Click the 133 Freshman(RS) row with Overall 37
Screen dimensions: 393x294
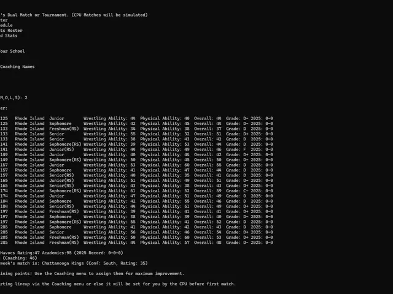click(x=136, y=129)
